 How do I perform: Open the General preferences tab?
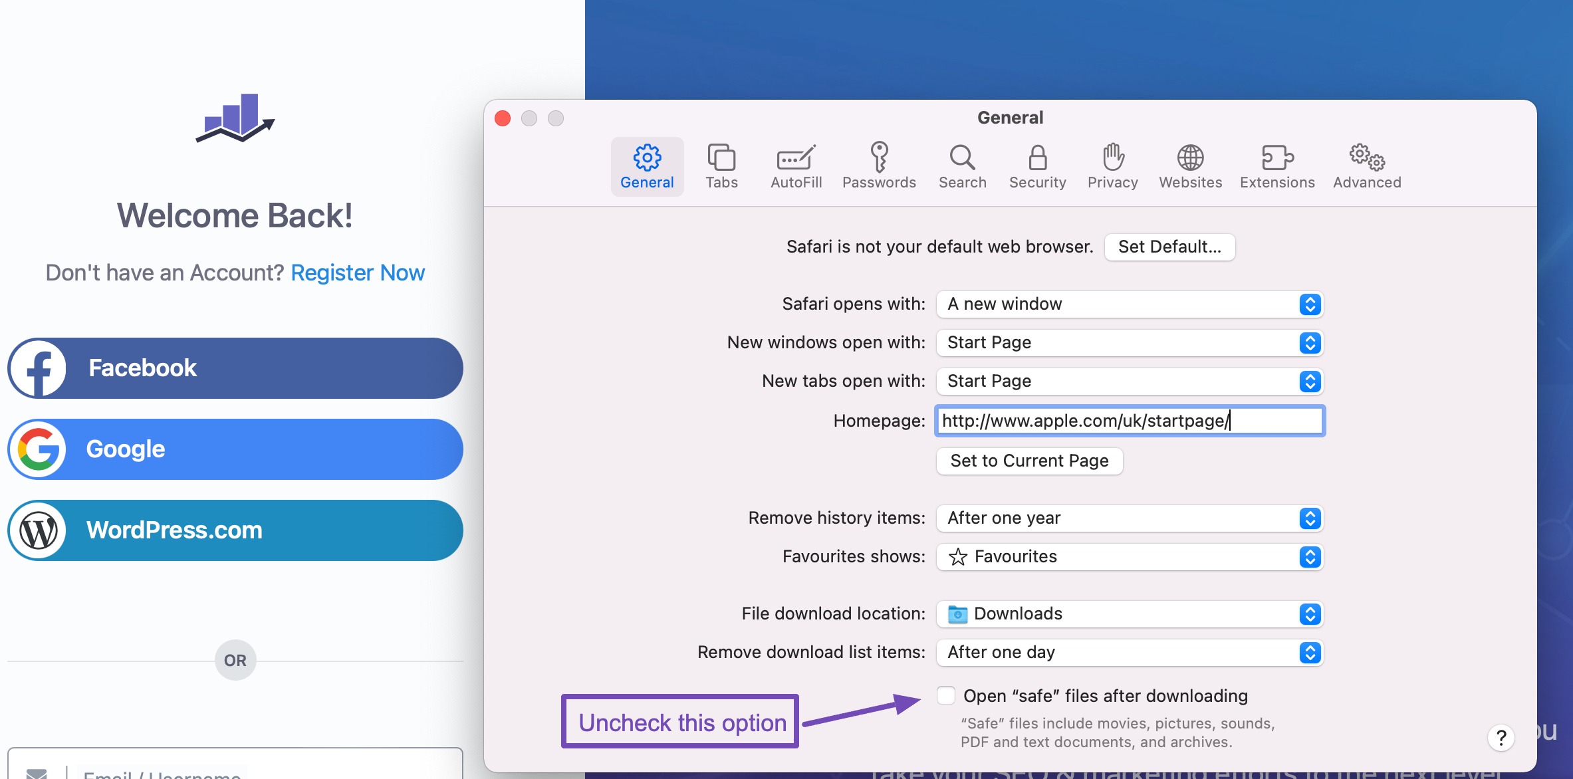(647, 167)
